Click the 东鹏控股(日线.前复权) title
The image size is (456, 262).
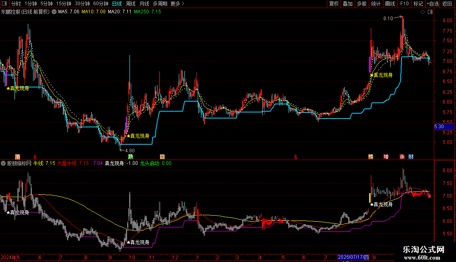pyautogui.click(x=25, y=12)
